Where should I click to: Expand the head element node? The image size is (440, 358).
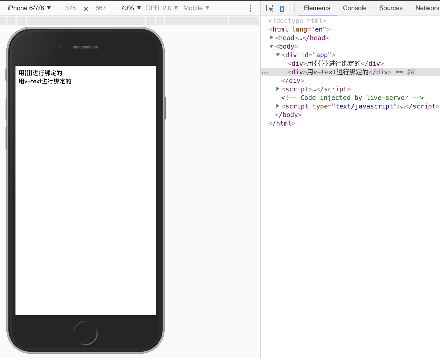click(271, 38)
